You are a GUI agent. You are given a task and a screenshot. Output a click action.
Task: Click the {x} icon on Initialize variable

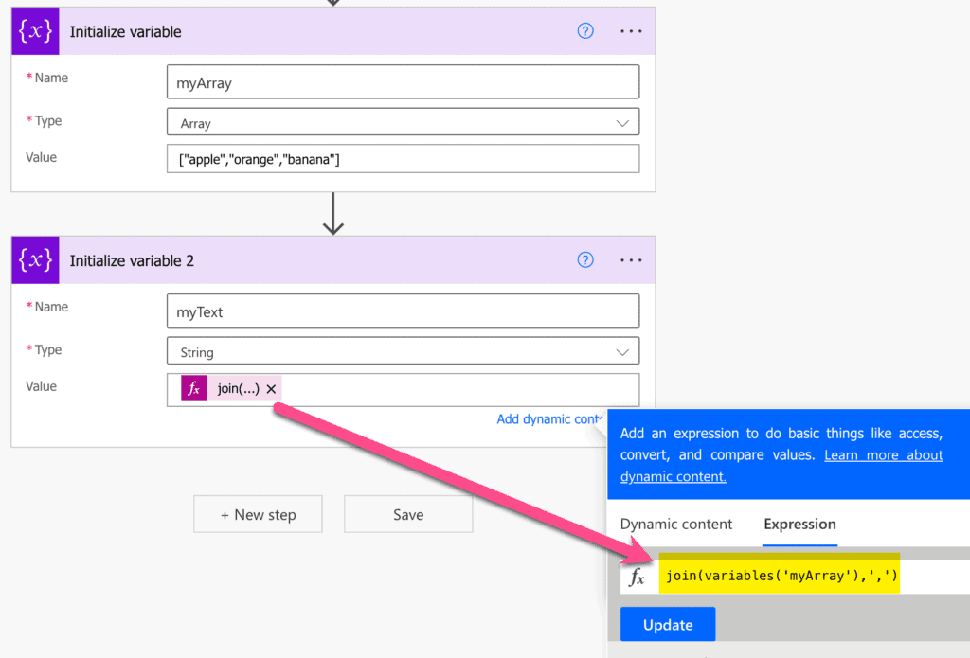[x=34, y=30]
